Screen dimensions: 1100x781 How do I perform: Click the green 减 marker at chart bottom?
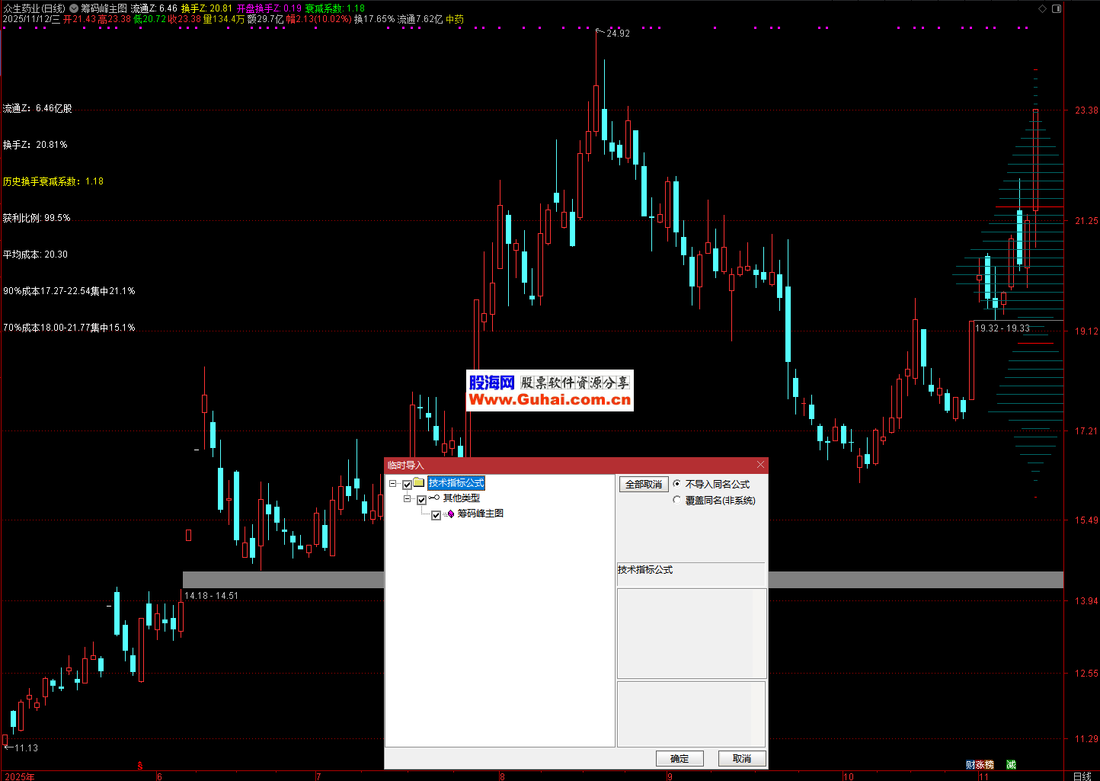click(1011, 765)
